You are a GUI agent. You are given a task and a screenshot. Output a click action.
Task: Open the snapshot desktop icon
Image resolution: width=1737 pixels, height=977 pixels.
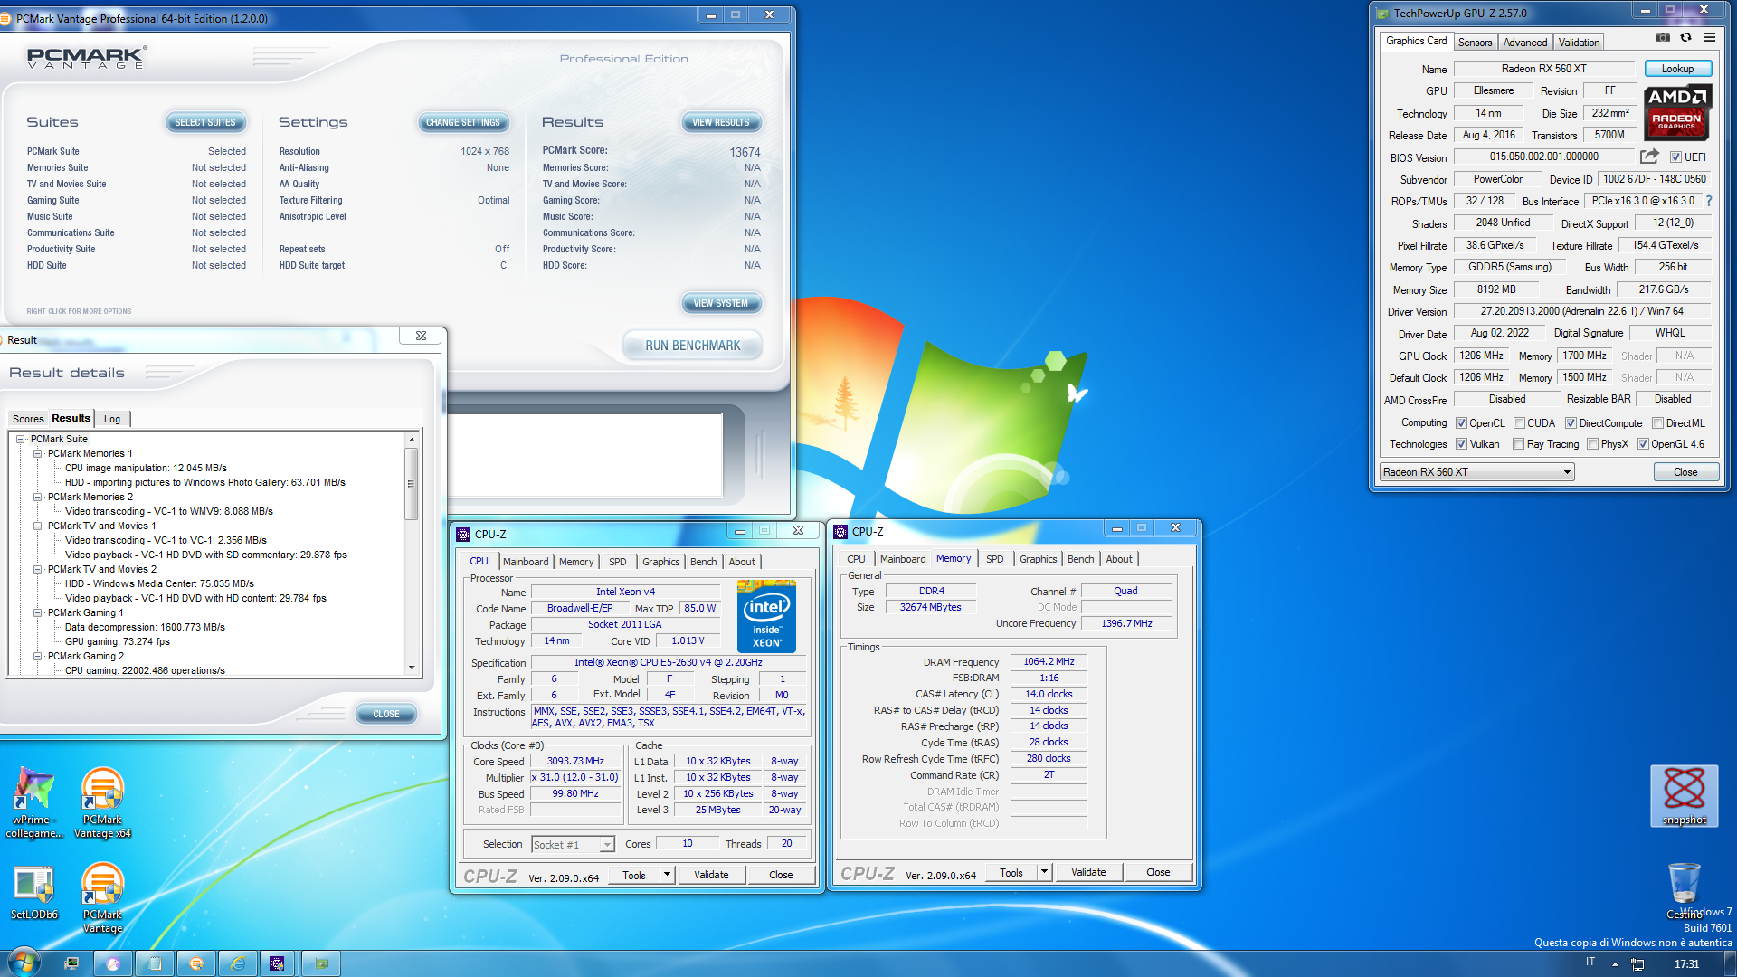coord(1684,795)
